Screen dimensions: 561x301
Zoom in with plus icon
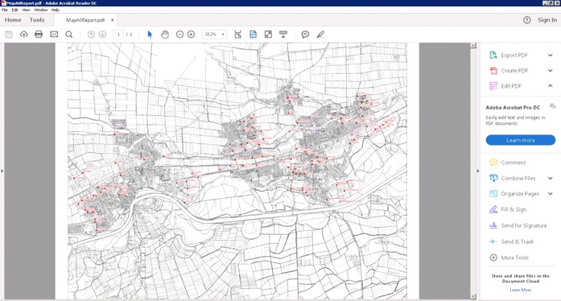click(191, 35)
